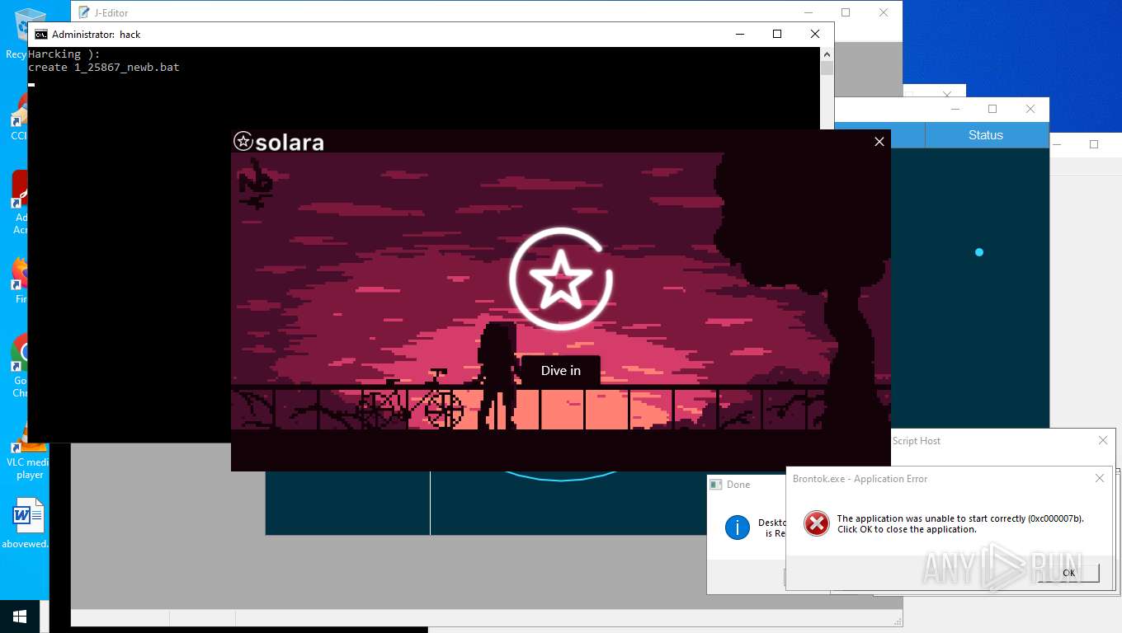Open the Status tab

point(986,135)
